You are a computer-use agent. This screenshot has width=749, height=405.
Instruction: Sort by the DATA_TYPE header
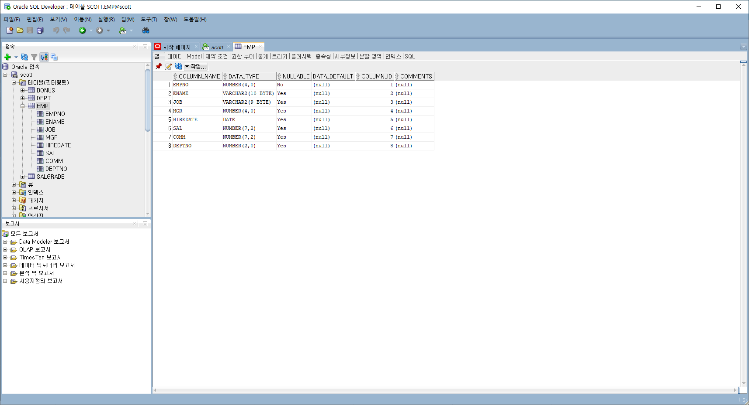(249, 76)
